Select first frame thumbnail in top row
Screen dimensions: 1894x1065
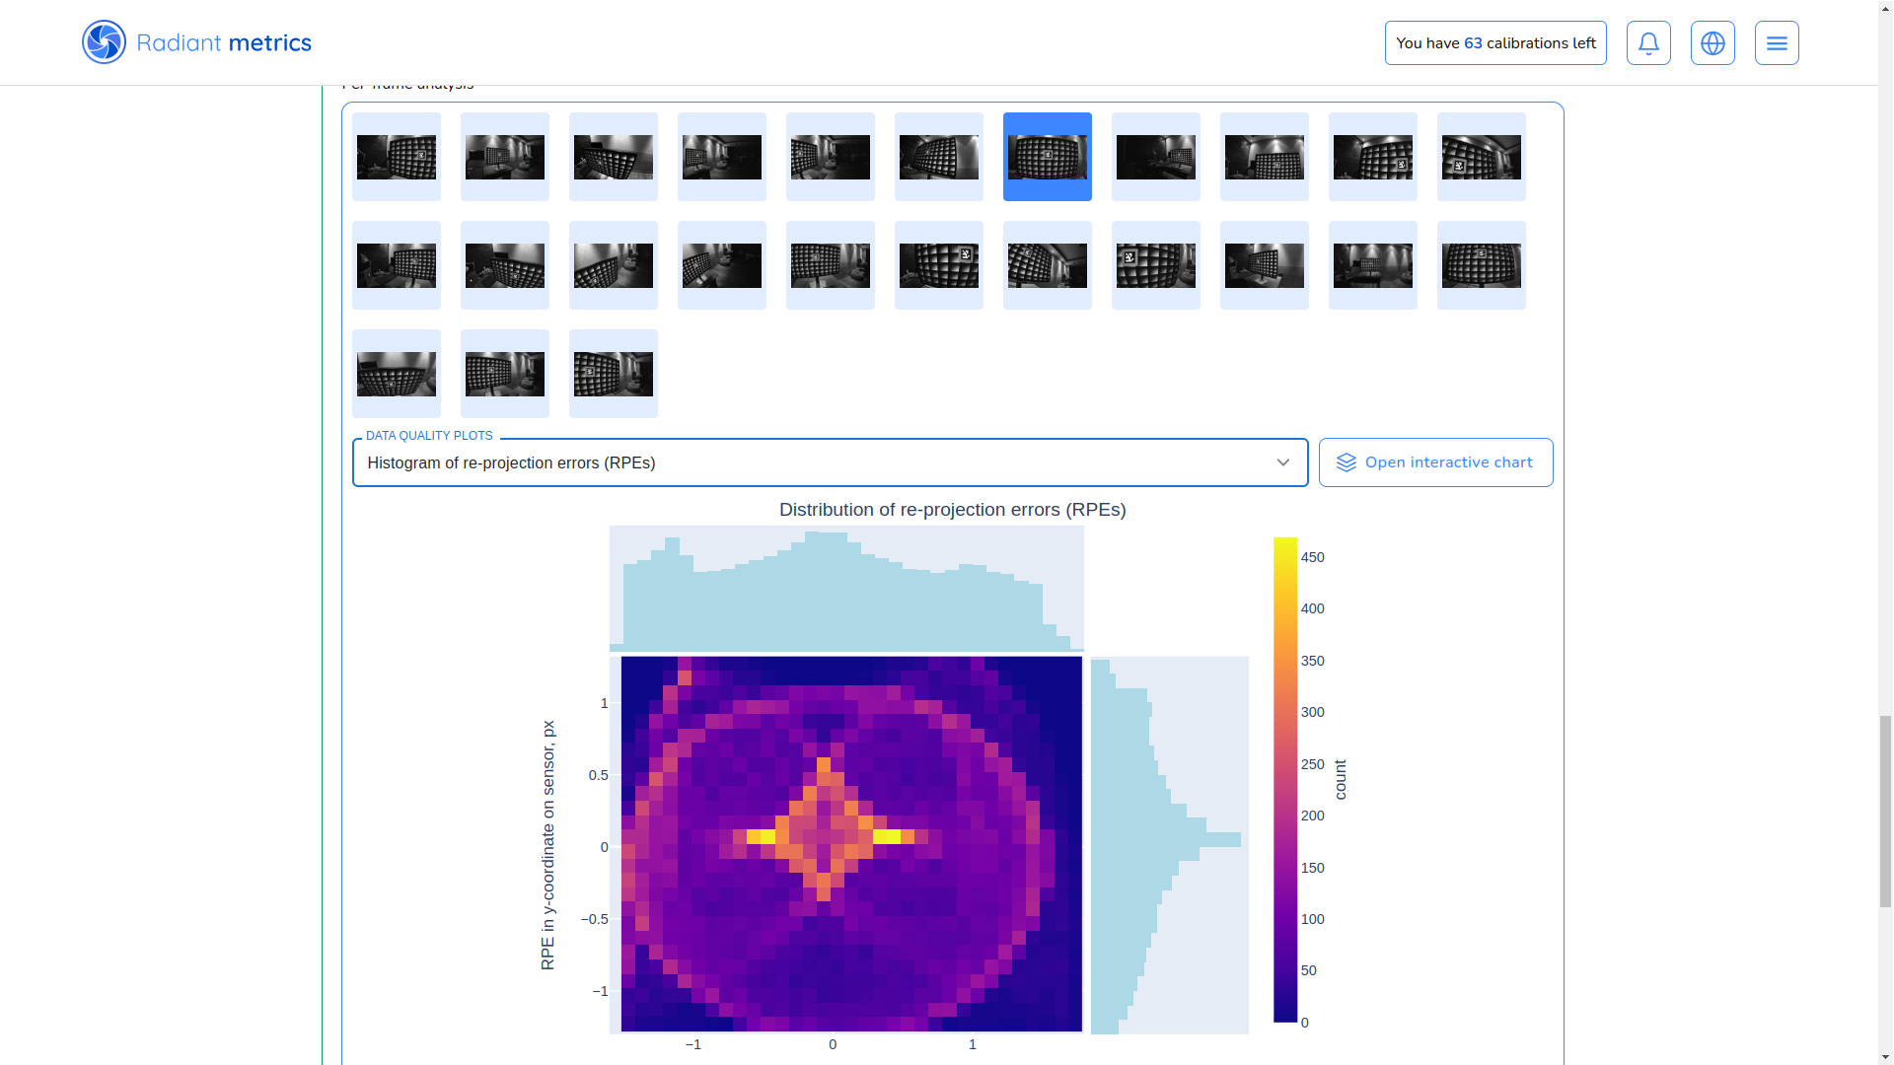[397, 157]
